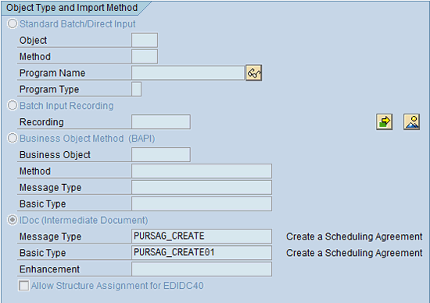Click the Object input field
430x303 pixels.
(x=145, y=40)
